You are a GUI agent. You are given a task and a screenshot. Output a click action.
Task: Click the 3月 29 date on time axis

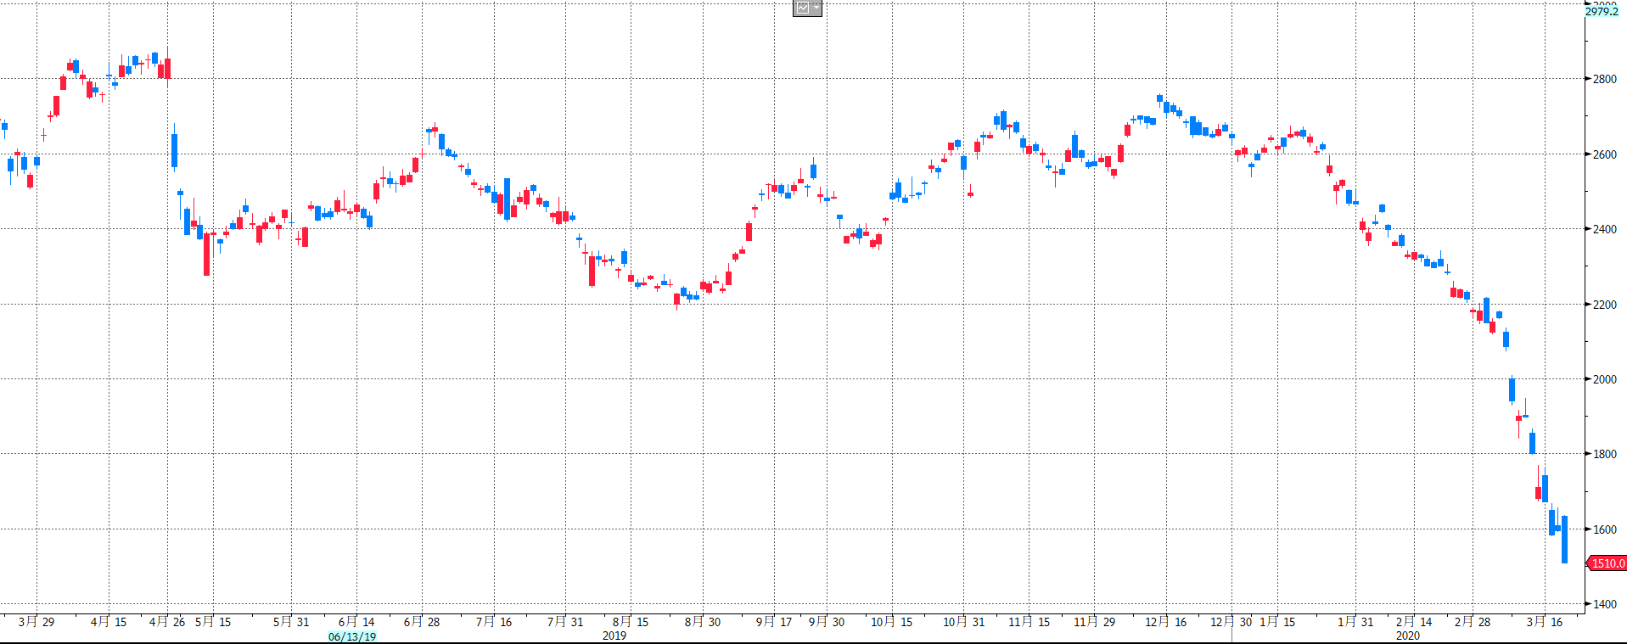[x=36, y=622]
